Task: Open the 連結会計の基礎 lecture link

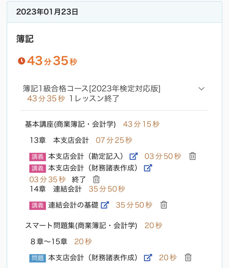Action: (73, 205)
